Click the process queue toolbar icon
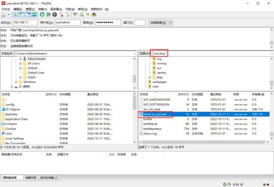274x187 pixels. pos(49,15)
